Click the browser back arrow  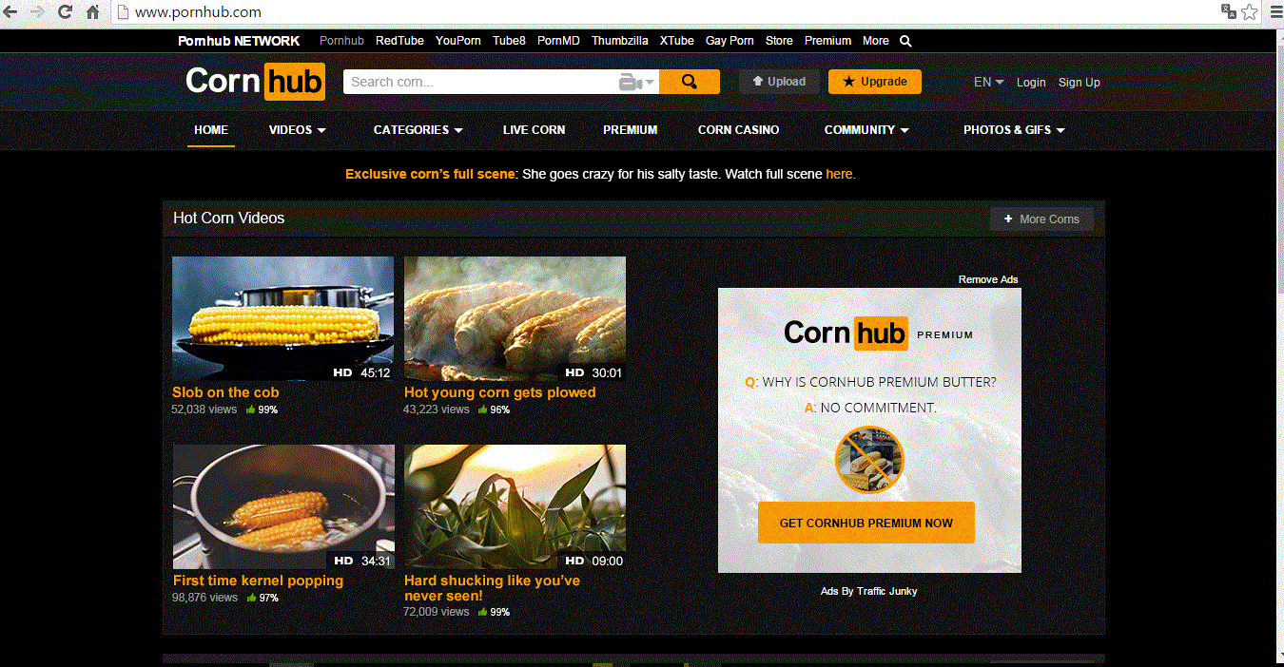click(10, 12)
